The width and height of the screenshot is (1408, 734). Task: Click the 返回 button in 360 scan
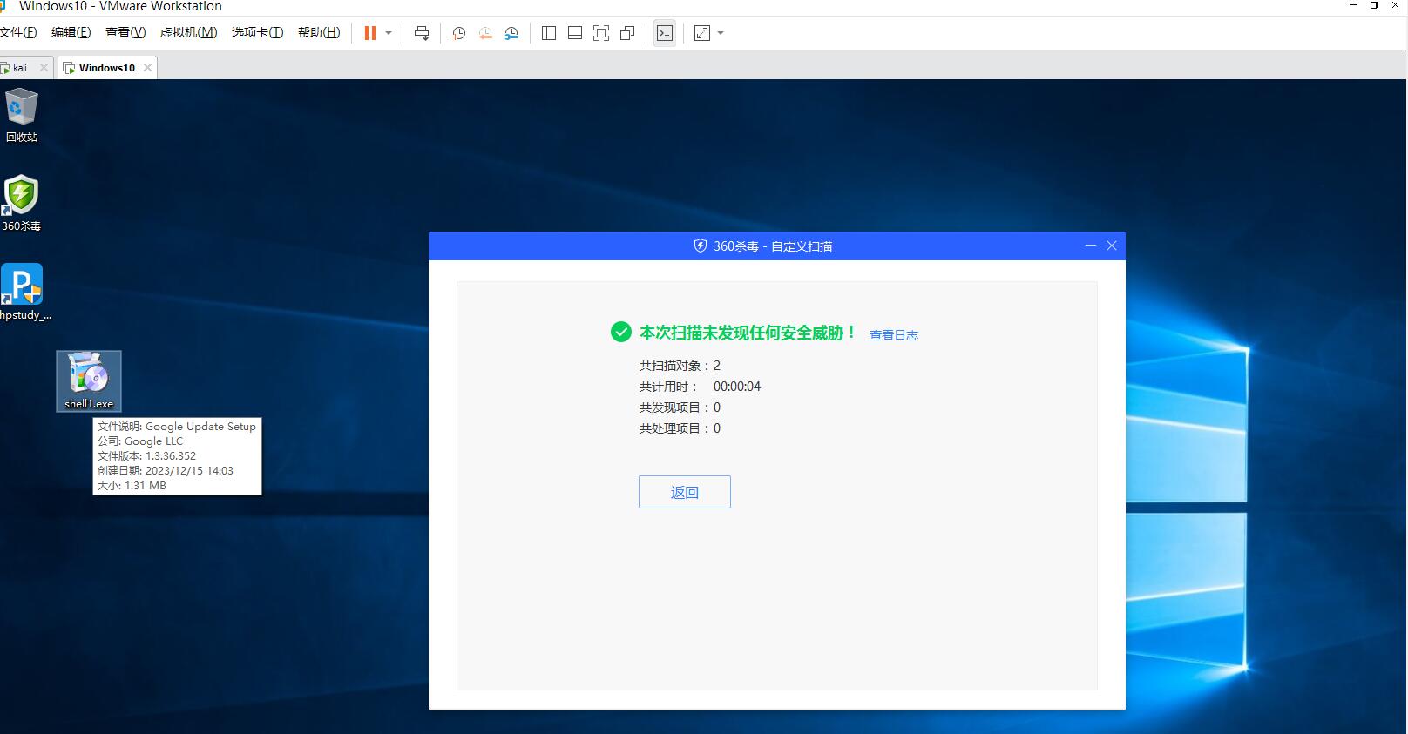point(684,492)
